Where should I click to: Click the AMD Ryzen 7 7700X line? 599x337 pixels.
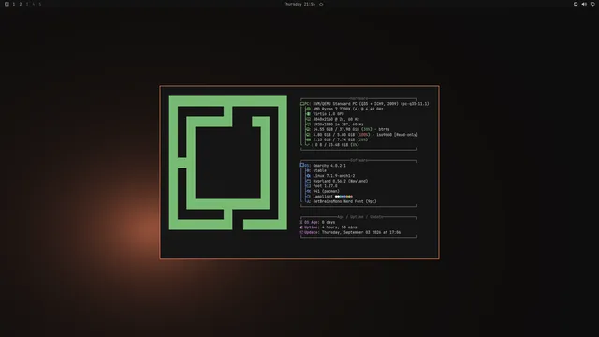[x=347, y=109]
